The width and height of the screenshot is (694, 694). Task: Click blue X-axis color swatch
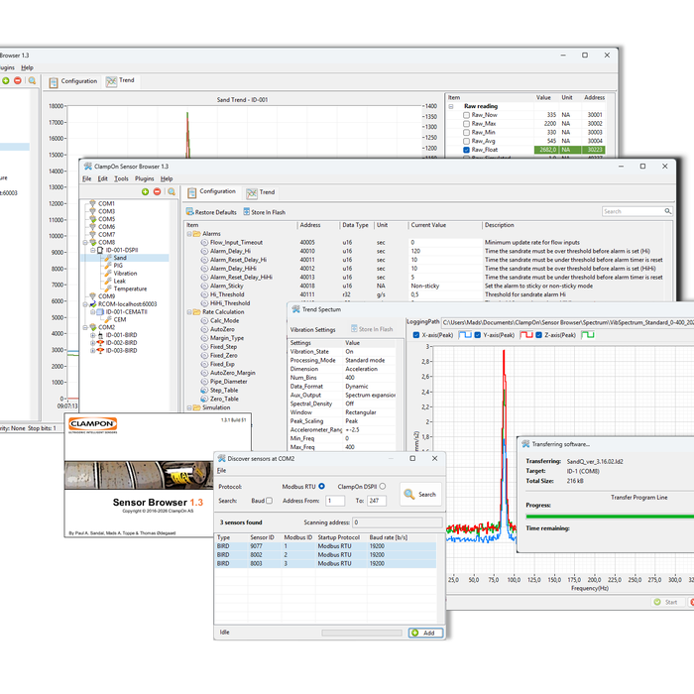click(x=465, y=335)
